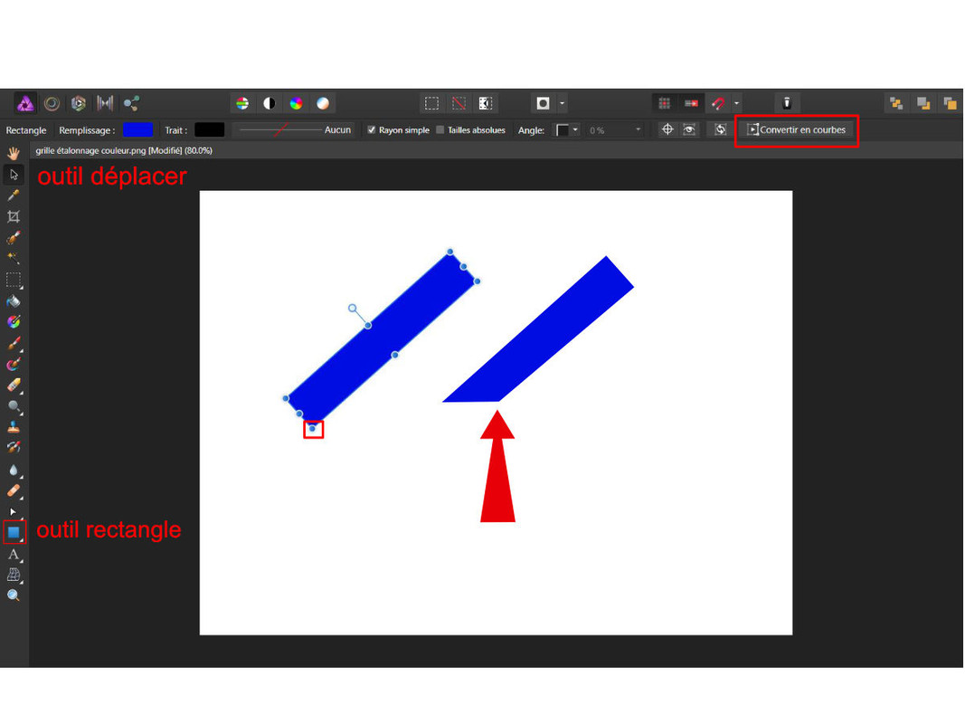Open the Quick Mask dropdown arrow
Screen dimensions: 965x724
[562, 103]
